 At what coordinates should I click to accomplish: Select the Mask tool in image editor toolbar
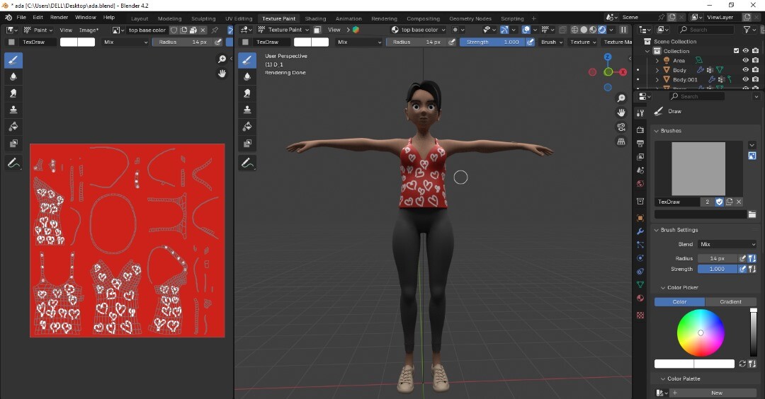pos(13,144)
